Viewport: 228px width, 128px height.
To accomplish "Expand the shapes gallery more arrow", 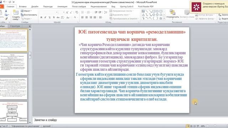I will [164, 18].
